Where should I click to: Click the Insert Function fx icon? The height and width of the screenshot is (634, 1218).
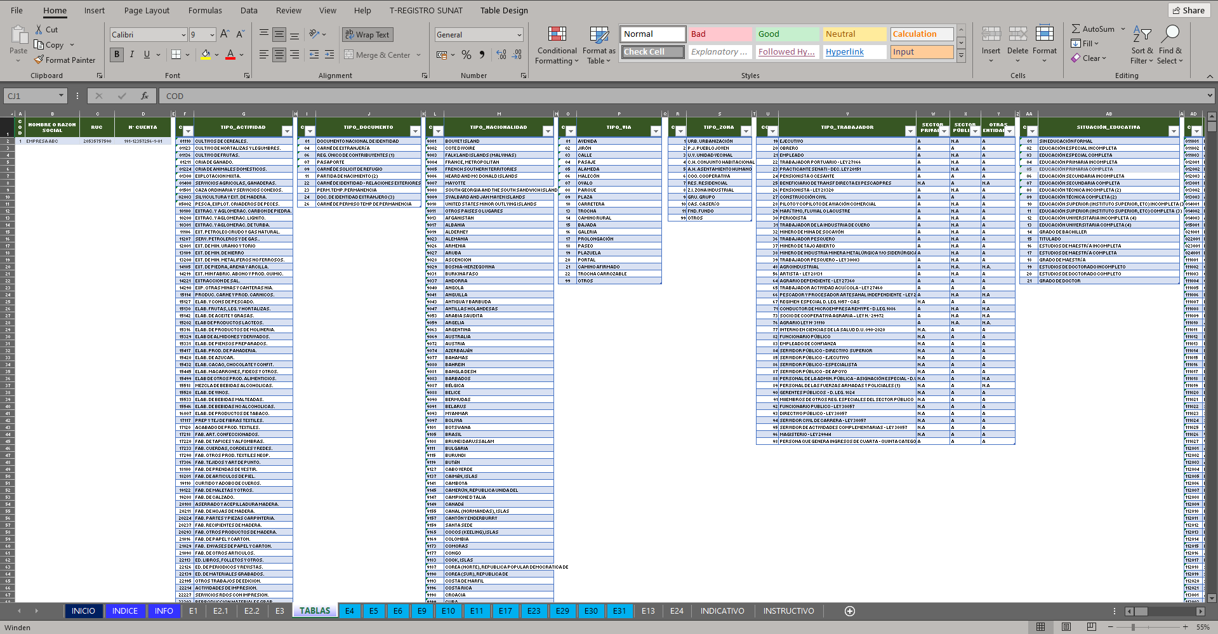point(145,96)
